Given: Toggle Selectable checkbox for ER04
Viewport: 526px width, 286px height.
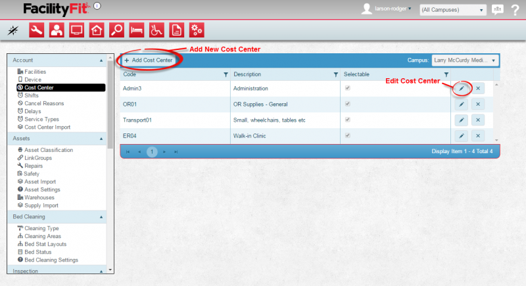Looking at the screenshot, I should click(348, 135).
